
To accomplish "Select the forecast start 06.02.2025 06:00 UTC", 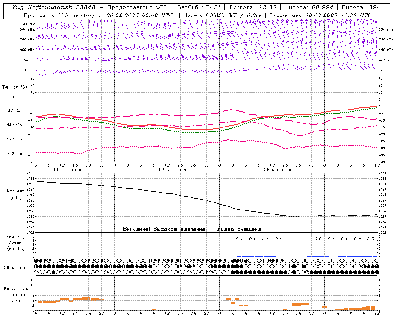I will click(139, 15).
